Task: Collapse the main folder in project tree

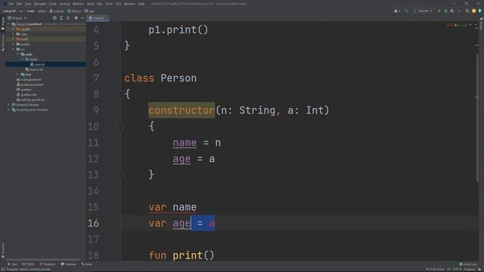Action: [x=17, y=54]
